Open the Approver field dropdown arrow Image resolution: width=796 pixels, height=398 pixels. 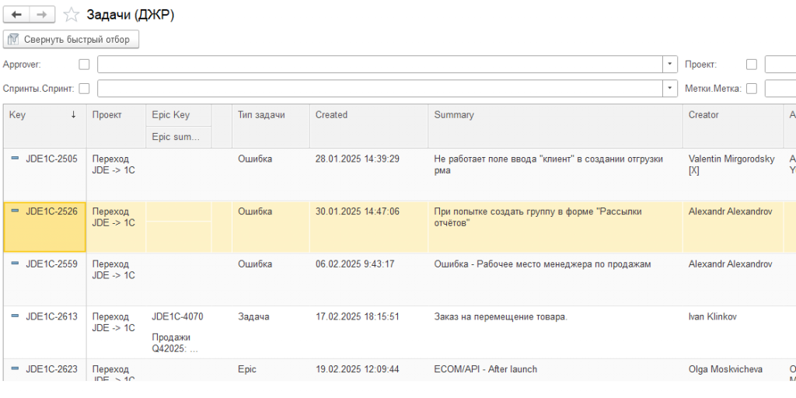click(670, 65)
